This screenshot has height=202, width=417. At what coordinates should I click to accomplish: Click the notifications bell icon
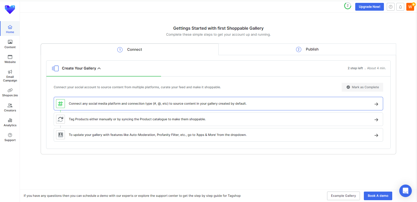[x=400, y=7]
